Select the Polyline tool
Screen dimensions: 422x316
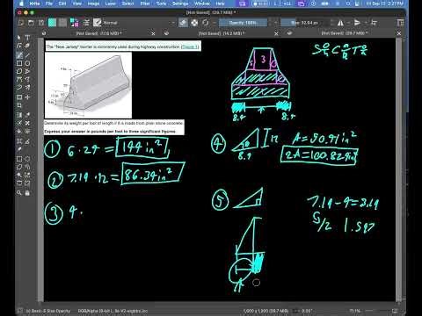tap(27, 71)
